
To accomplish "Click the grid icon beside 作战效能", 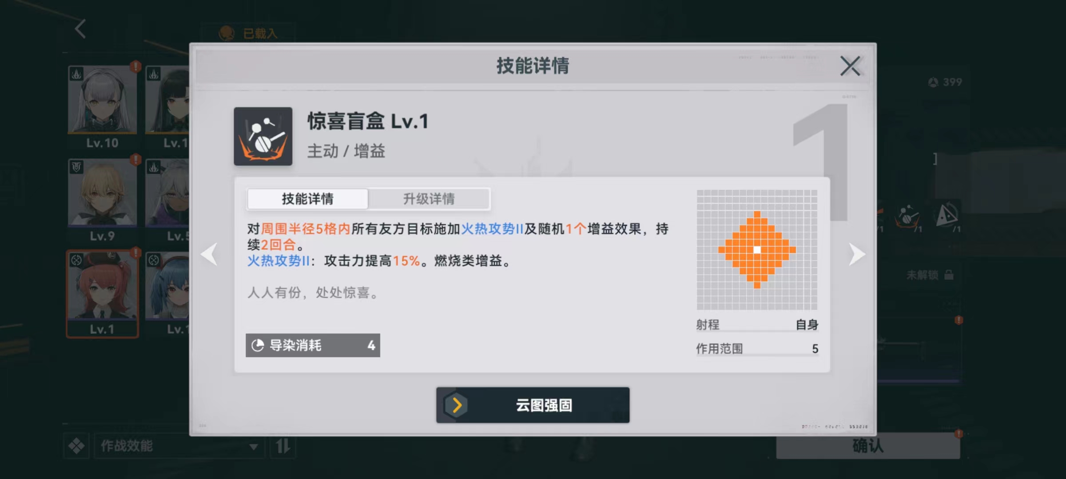I will click(76, 446).
